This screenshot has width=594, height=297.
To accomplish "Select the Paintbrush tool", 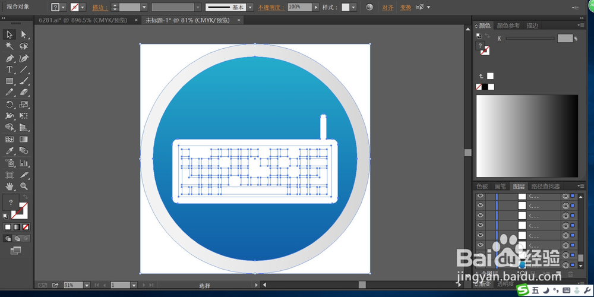I will 24,81.
